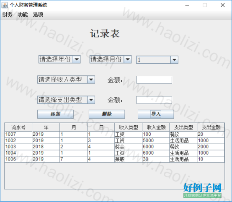
Task: Click the 支出金额 column header
Action: pyautogui.click(x=211, y=127)
